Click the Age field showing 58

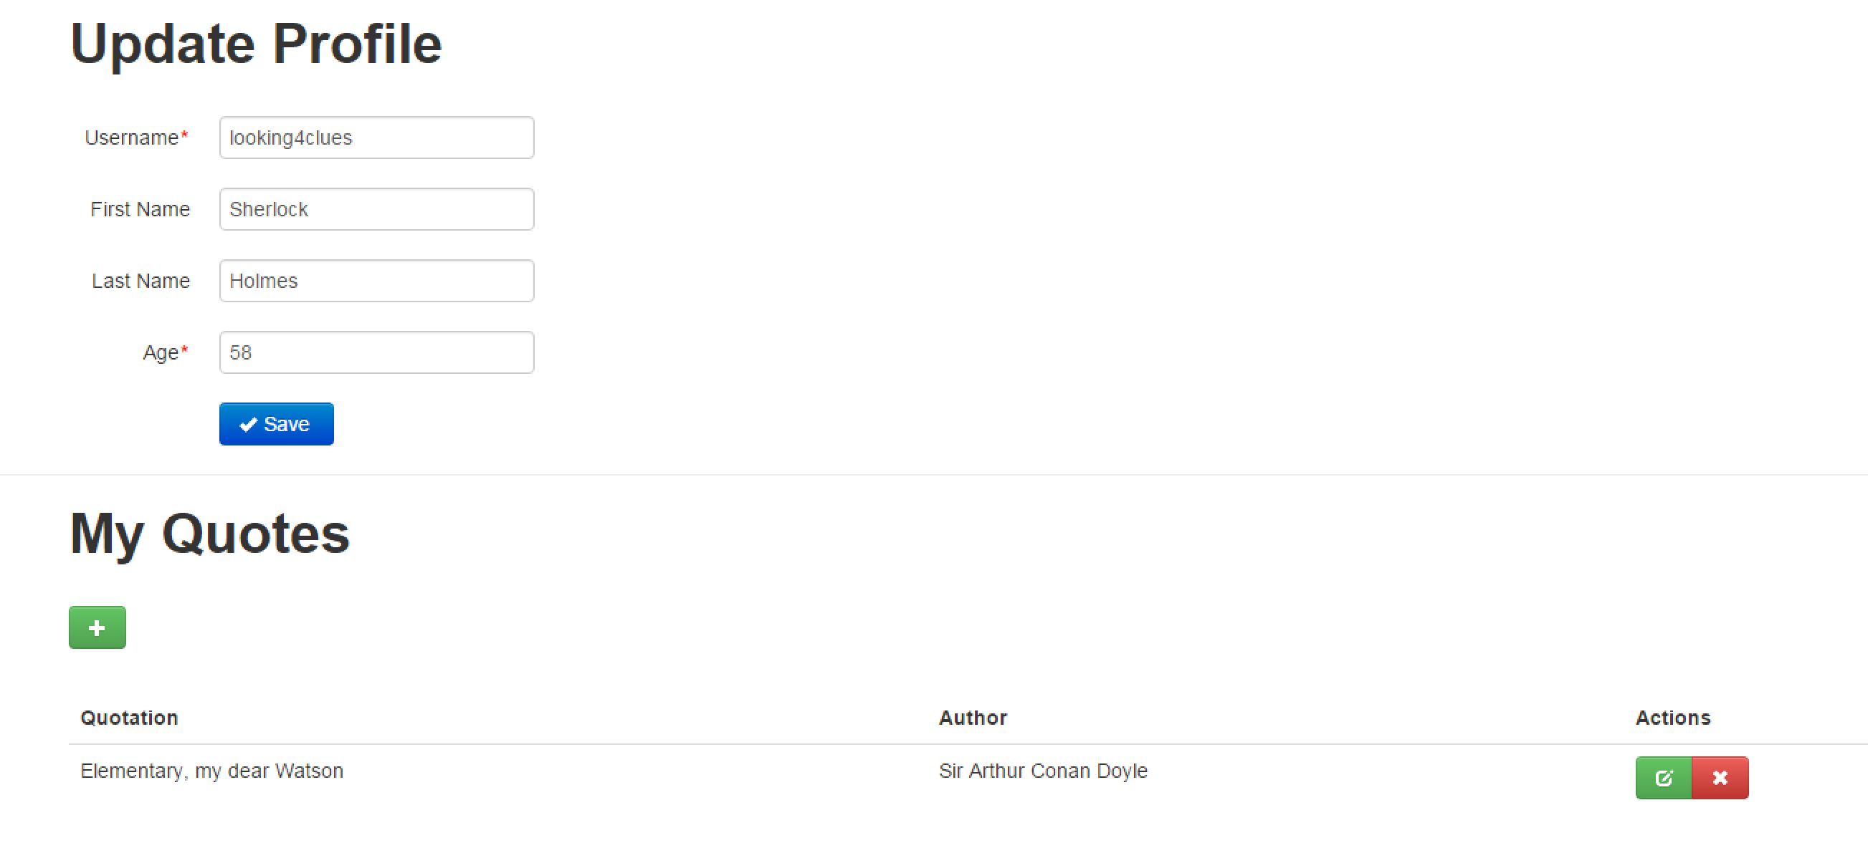click(376, 352)
